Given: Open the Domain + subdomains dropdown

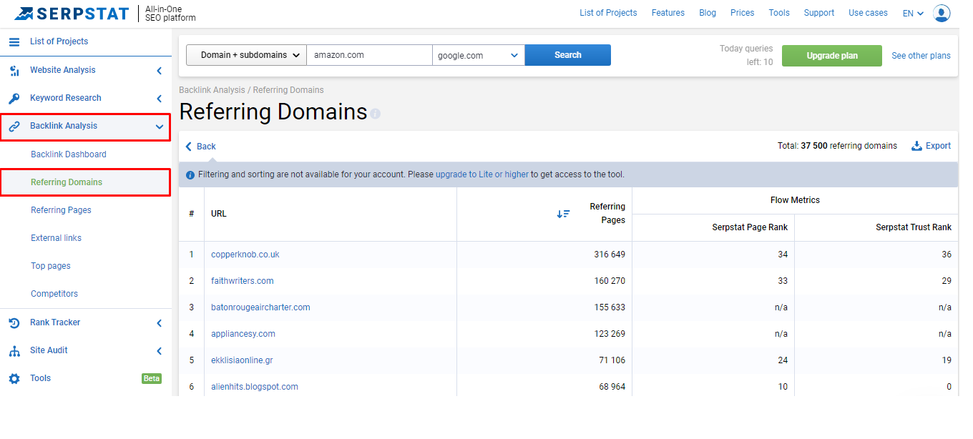Looking at the screenshot, I should coord(246,55).
